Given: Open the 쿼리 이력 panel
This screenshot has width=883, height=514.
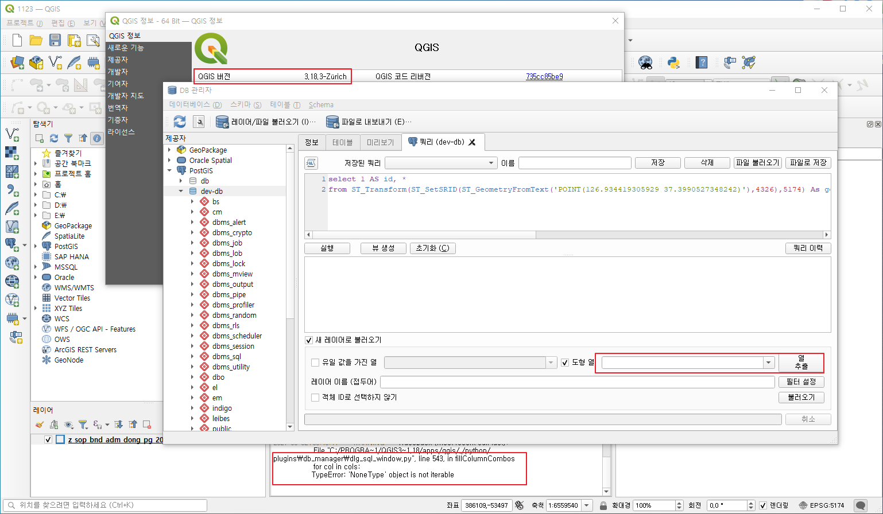Looking at the screenshot, I should tap(808, 248).
